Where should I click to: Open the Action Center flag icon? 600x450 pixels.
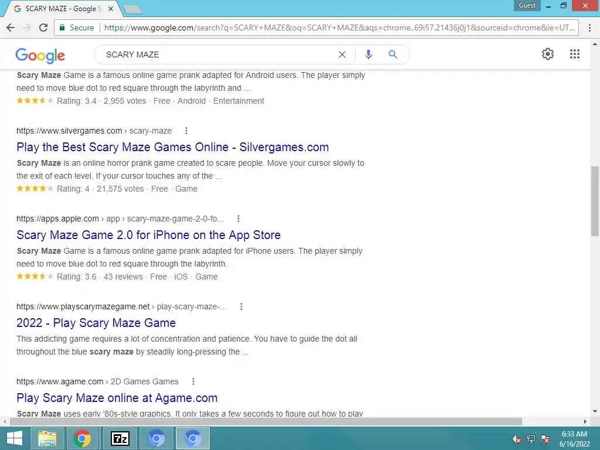click(x=545, y=438)
